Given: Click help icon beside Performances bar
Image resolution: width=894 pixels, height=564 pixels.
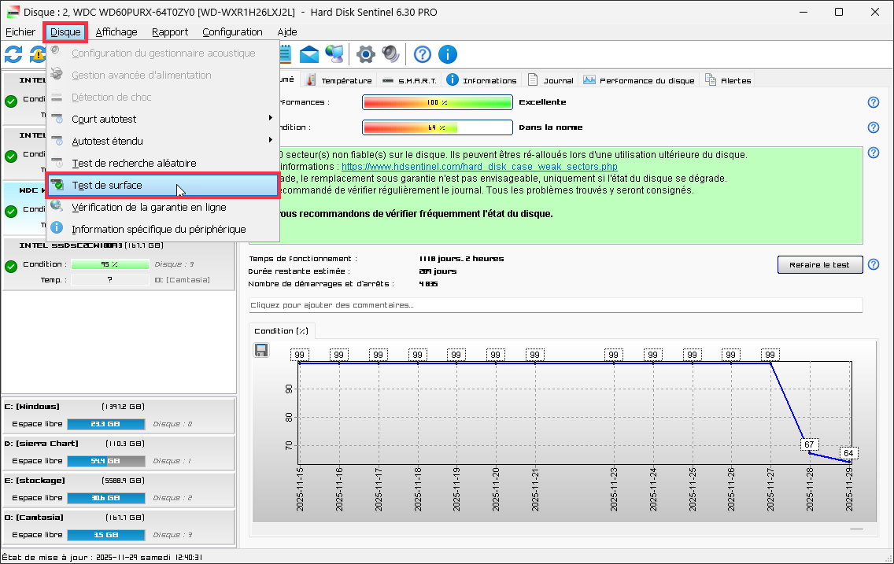Looking at the screenshot, I should point(873,102).
